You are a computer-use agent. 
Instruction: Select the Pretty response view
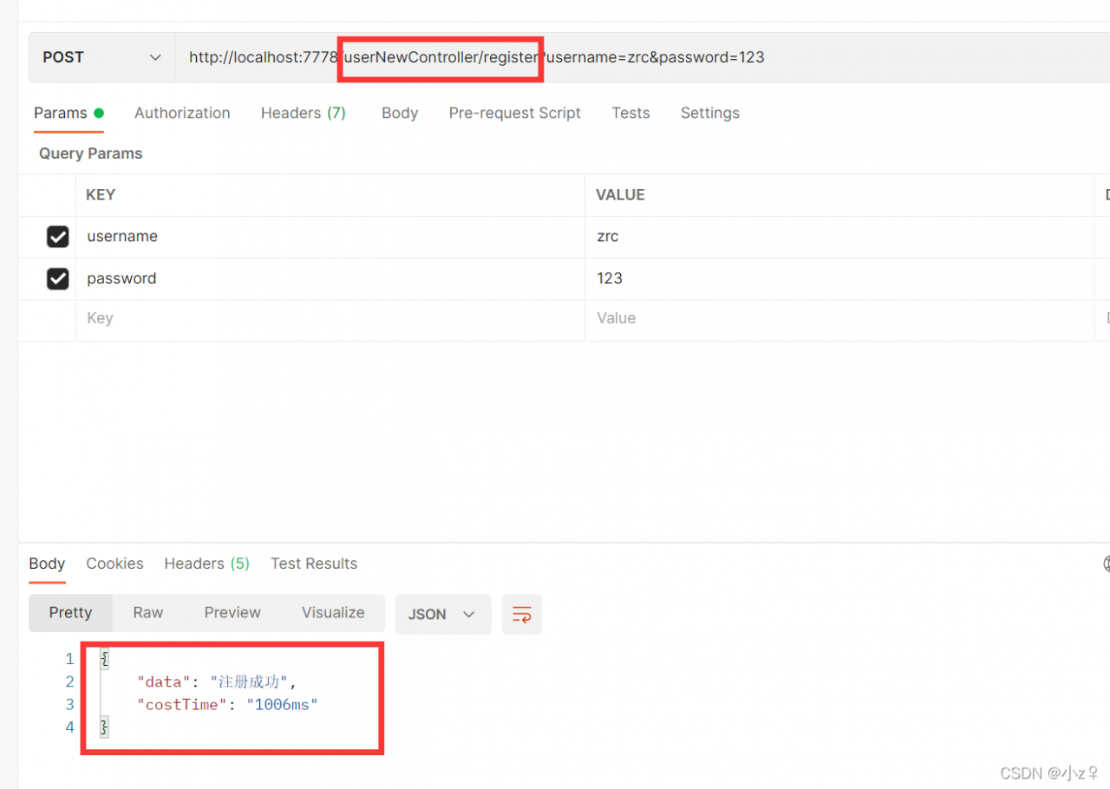point(70,613)
